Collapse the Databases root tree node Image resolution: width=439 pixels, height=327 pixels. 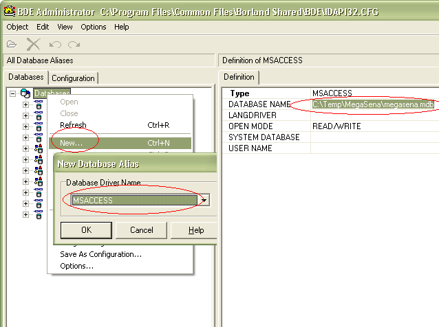[13, 93]
